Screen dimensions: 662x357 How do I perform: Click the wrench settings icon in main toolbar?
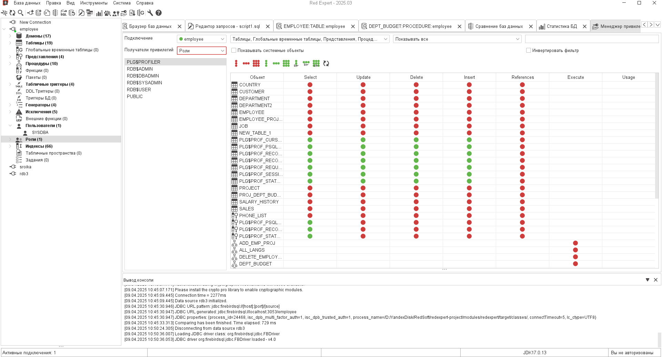(x=150, y=13)
